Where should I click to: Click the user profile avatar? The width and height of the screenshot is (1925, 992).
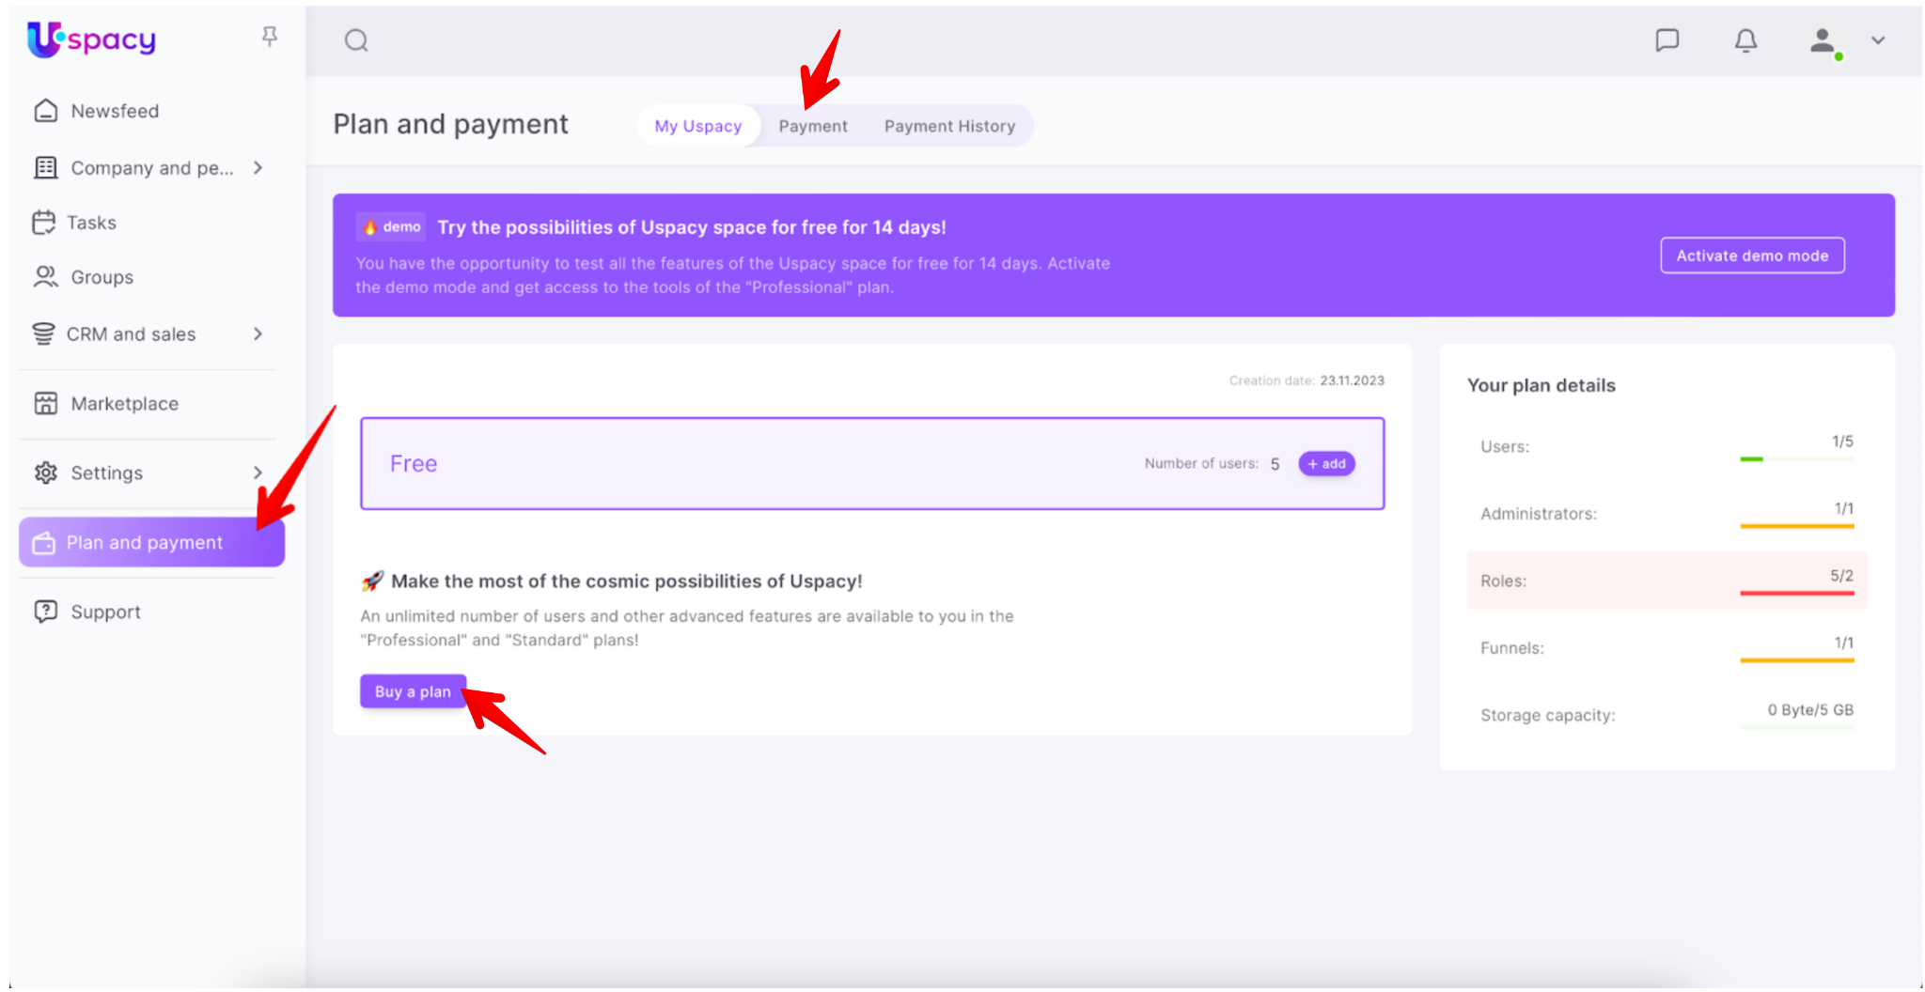[x=1823, y=40]
